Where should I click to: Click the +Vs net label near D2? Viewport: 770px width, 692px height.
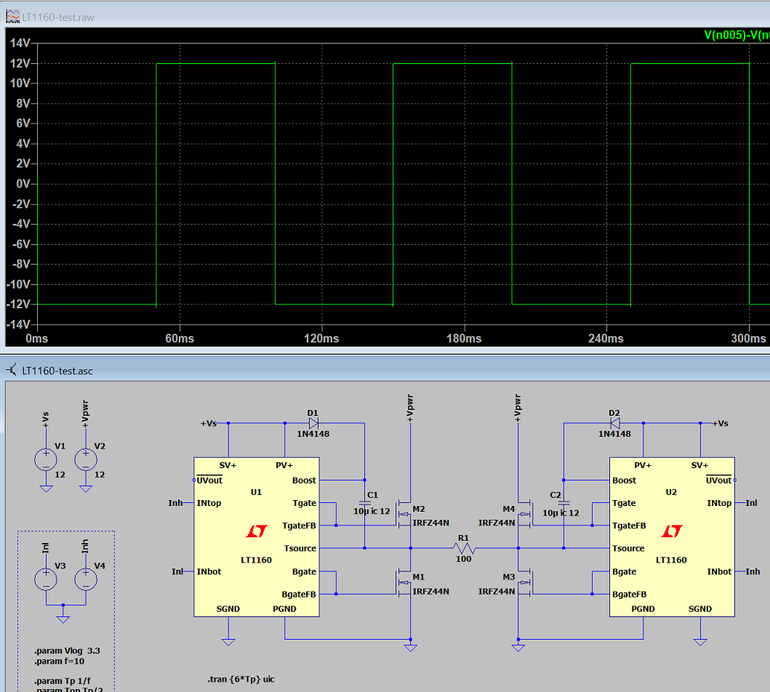[x=721, y=423]
